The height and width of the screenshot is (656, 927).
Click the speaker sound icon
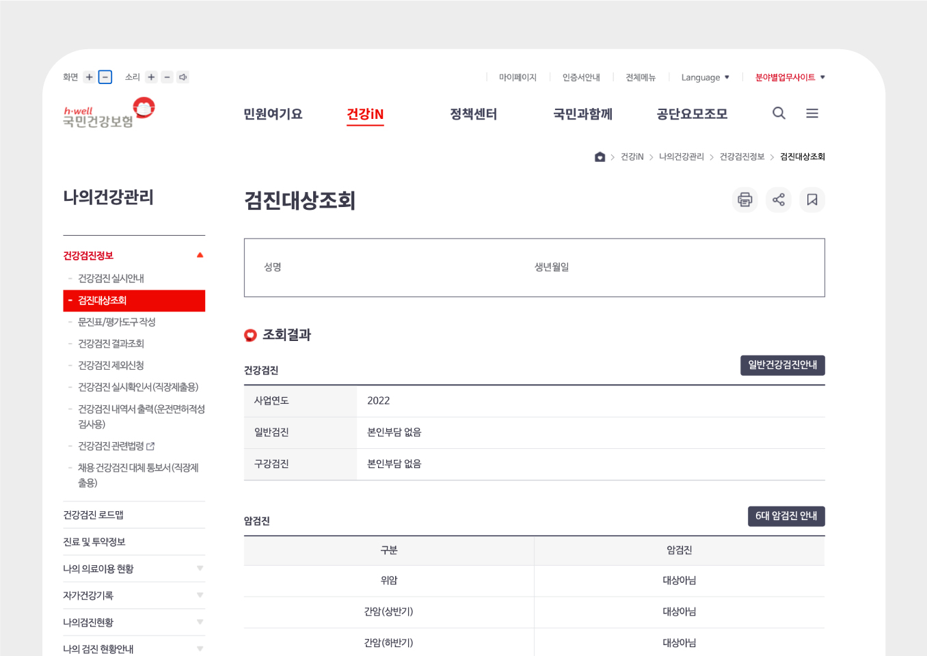(183, 77)
